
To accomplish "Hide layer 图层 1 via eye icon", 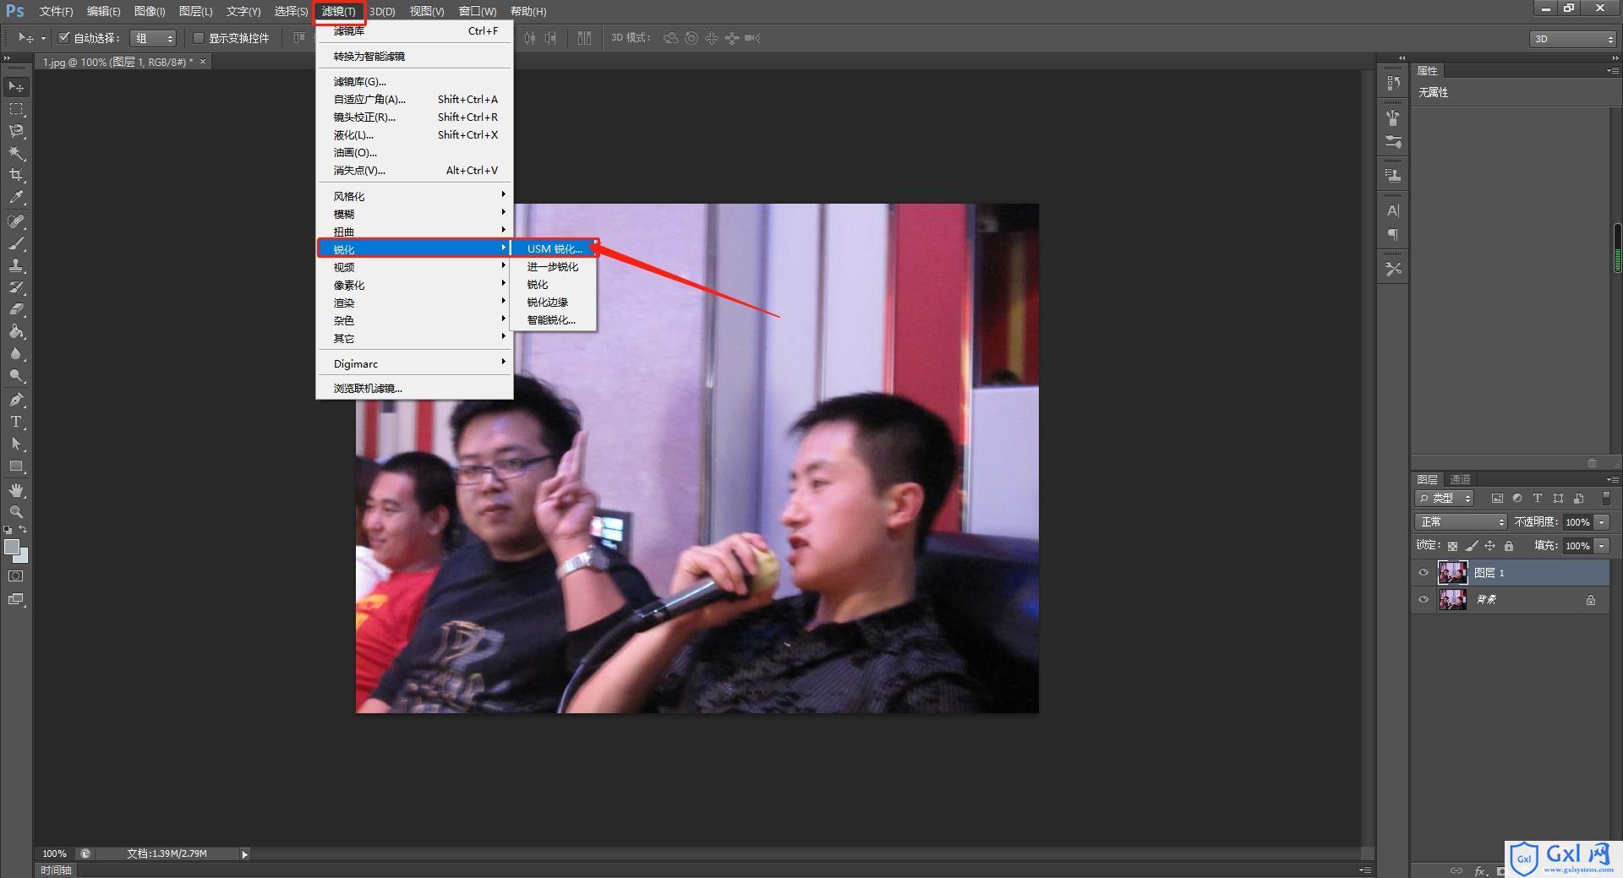I will 1424,573.
